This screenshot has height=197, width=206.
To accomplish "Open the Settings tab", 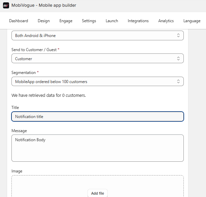I will click(89, 21).
